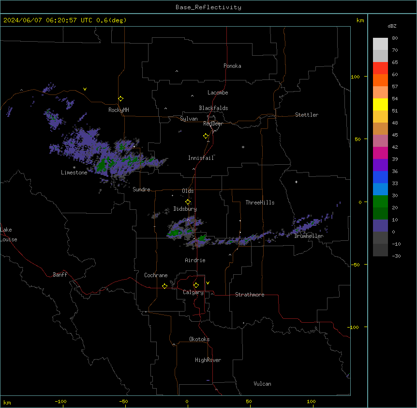Select the dark blue 36 dBZ legend swatch
Image resolution: width=417 pixels, height=408 pixels.
tap(380, 177)
